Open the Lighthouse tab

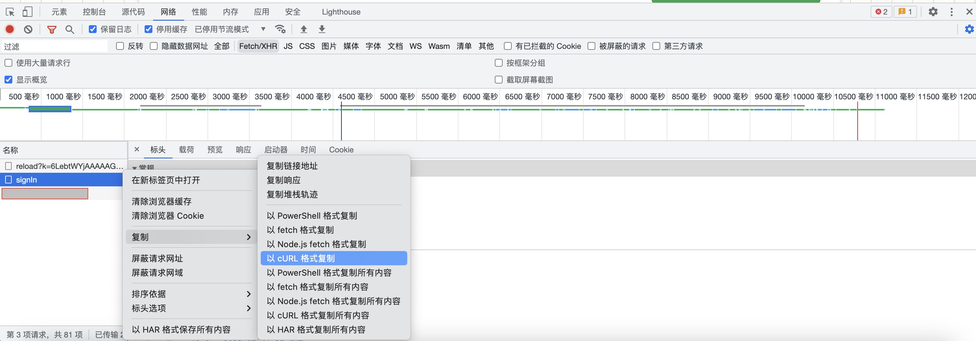341,12
